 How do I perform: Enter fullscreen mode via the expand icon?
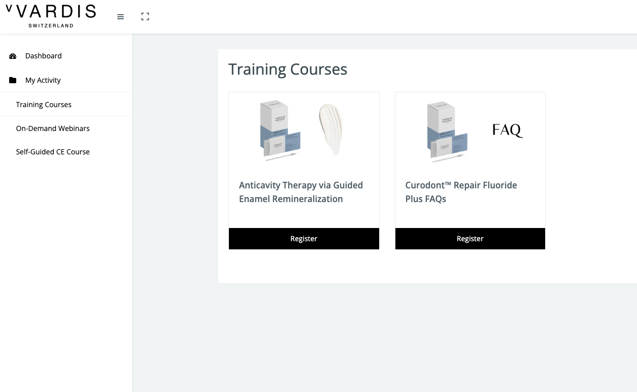[145, 16]
